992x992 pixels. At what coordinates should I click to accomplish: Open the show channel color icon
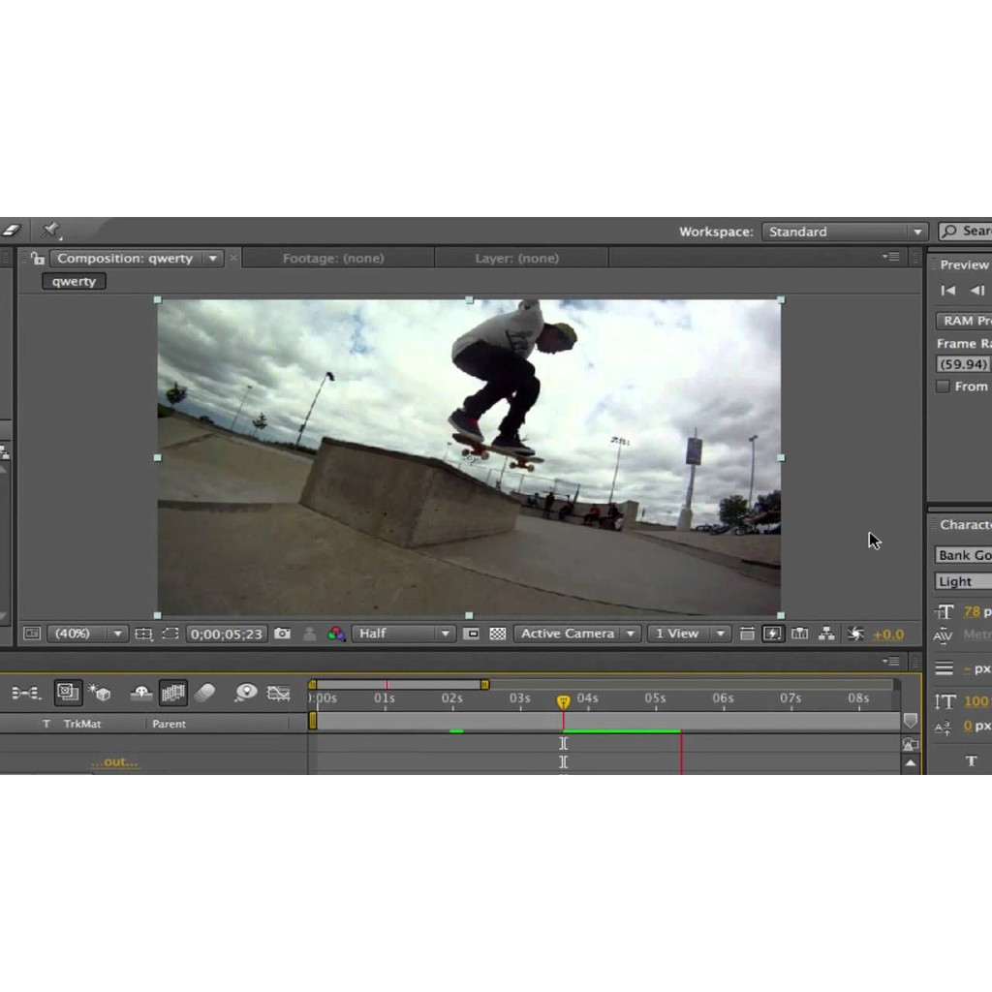(x=336, y=634)
